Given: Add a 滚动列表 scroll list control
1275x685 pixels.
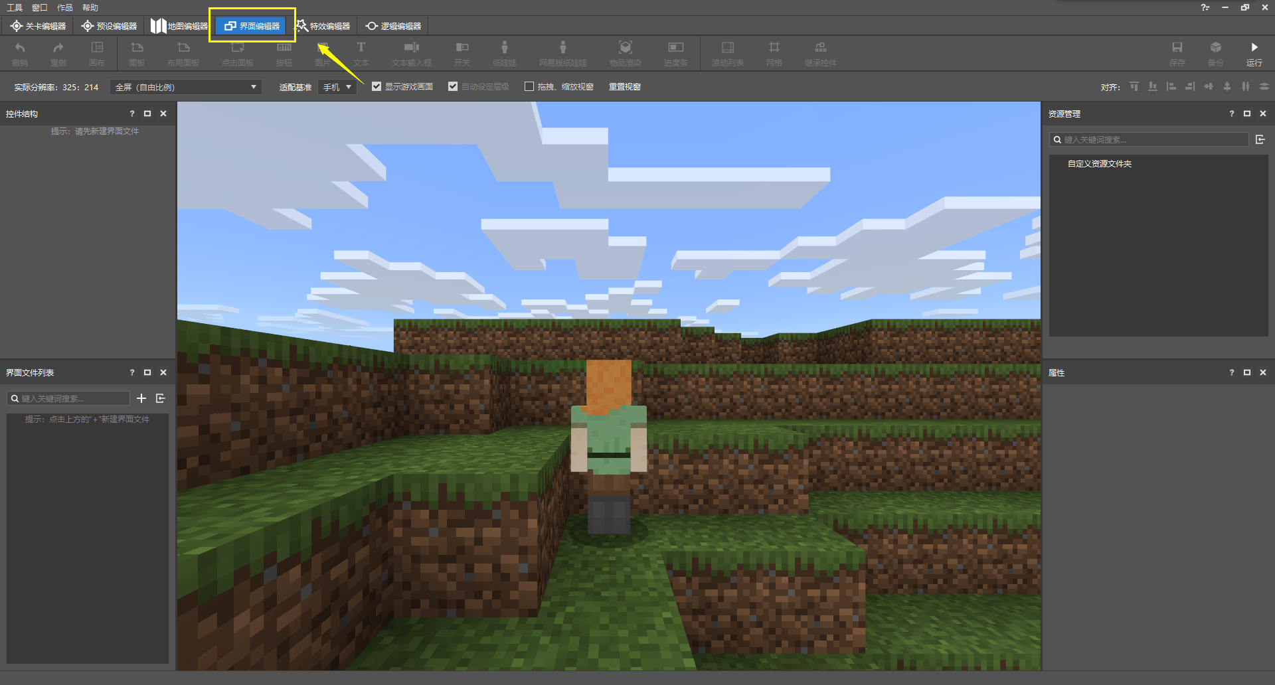Looking at the screenshot, I should click(728, 53).
